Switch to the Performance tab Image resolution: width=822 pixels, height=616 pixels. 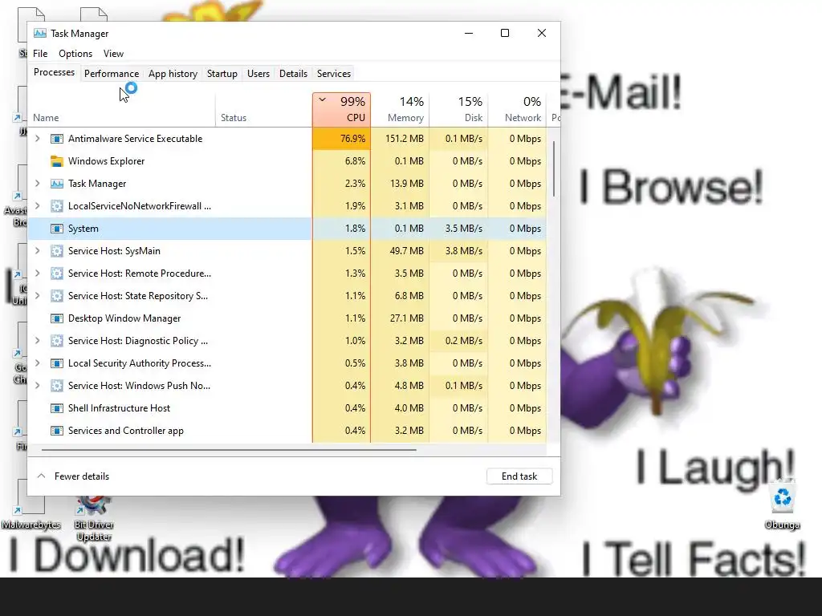pyautogui.click(x=112, y=74)
